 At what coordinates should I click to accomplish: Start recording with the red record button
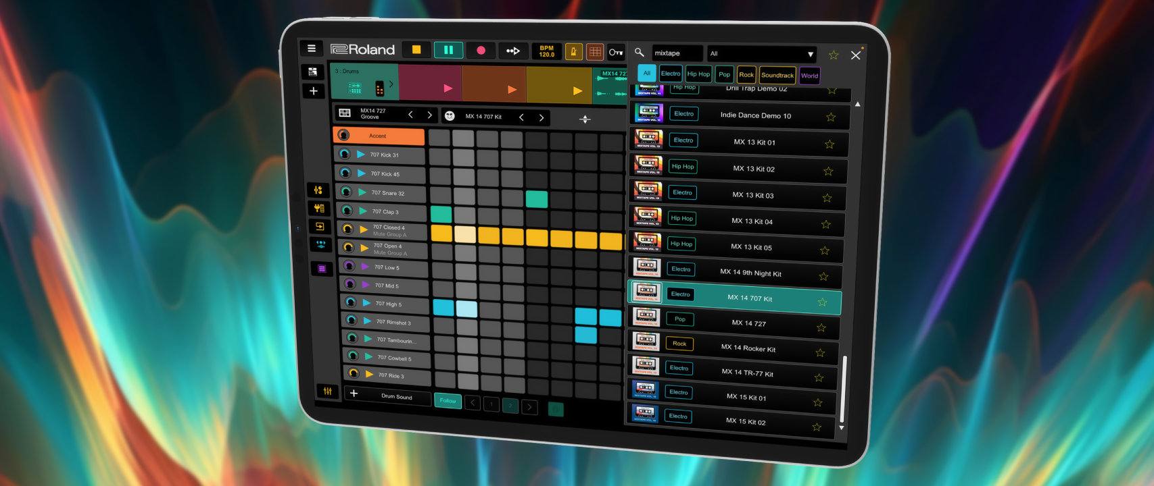pyautogui.click(x=481, y=51)
